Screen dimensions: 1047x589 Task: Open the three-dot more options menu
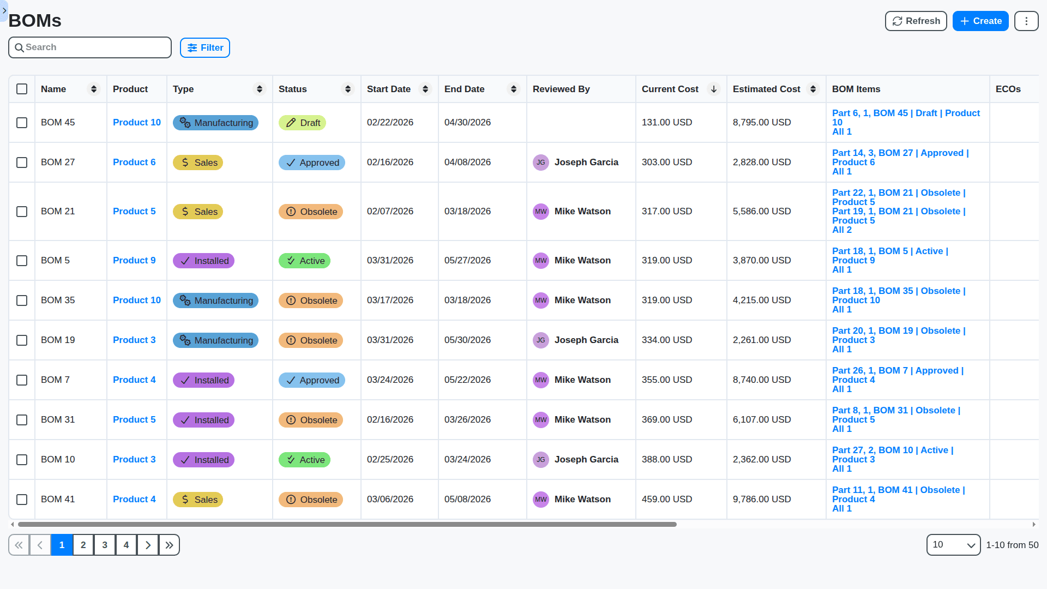[1026, 21]
